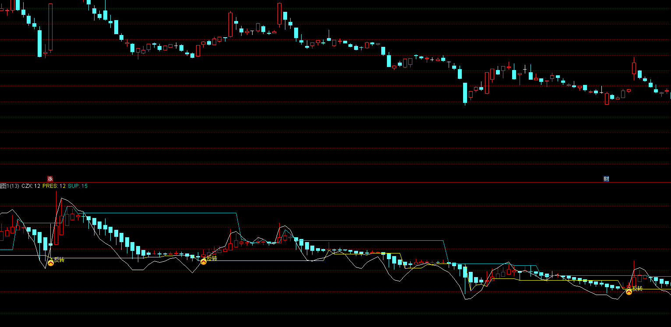Click the second orange 反转 arrow near middle-left
671x327 pixels.
[204, 261]
